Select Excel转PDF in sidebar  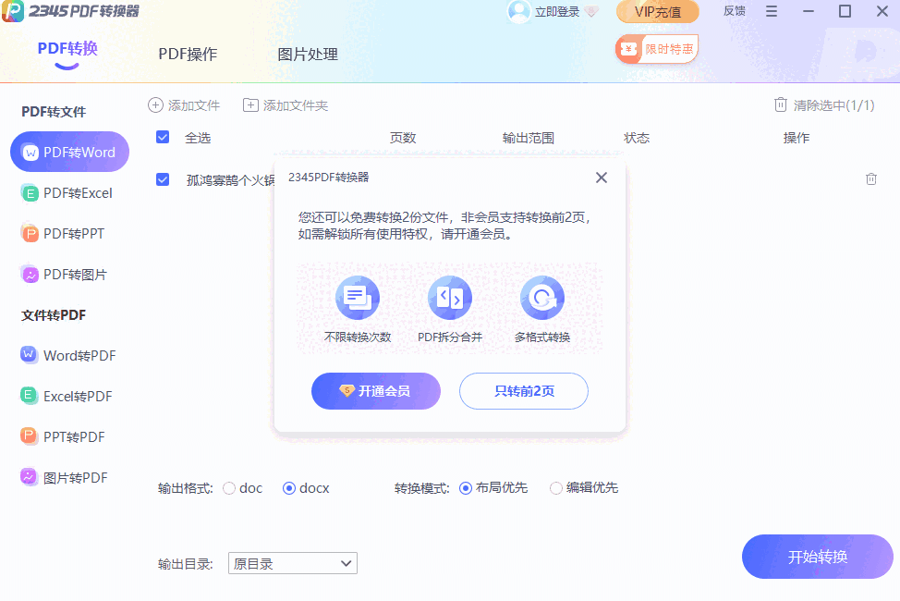78,397
